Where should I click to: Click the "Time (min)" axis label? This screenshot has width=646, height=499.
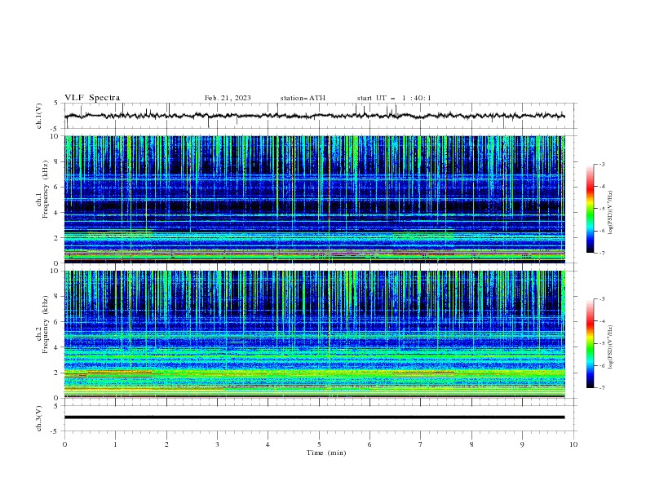click(326, 453)
